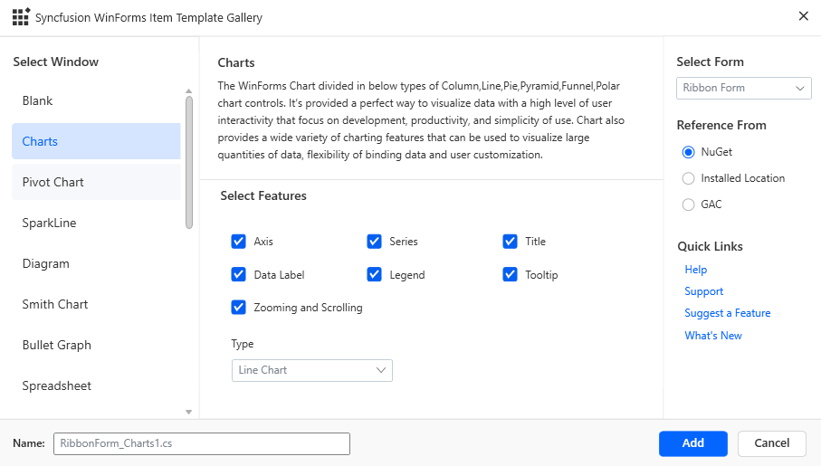Select the GAC reference radio button
The image size is (821, 466).
click(x=688, y=204)
